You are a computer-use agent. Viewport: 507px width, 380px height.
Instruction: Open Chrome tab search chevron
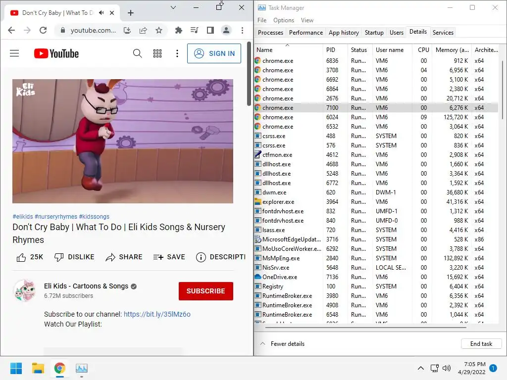[173, 7]
